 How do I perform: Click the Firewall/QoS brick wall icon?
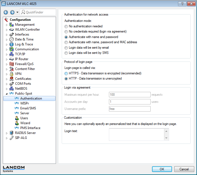(x=12, y=64)
